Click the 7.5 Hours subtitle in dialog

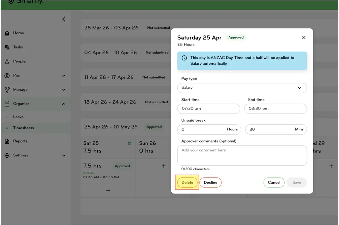(186, 45)
